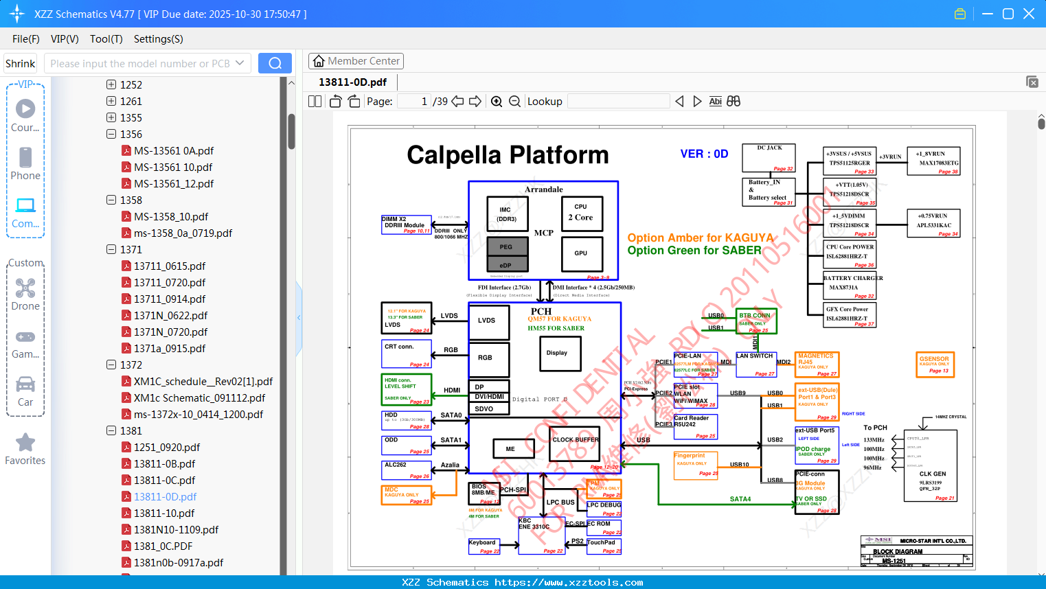
Task: Open XM1c Schematic_091112.pdf file
Action: click(199, 397)
